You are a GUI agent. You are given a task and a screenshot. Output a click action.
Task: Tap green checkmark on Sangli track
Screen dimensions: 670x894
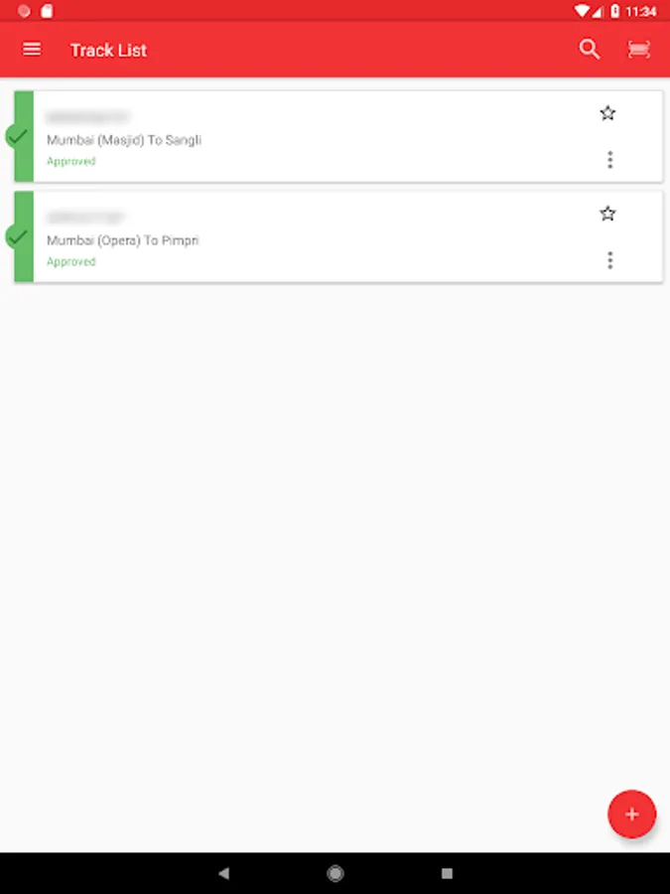coord(17,136)
